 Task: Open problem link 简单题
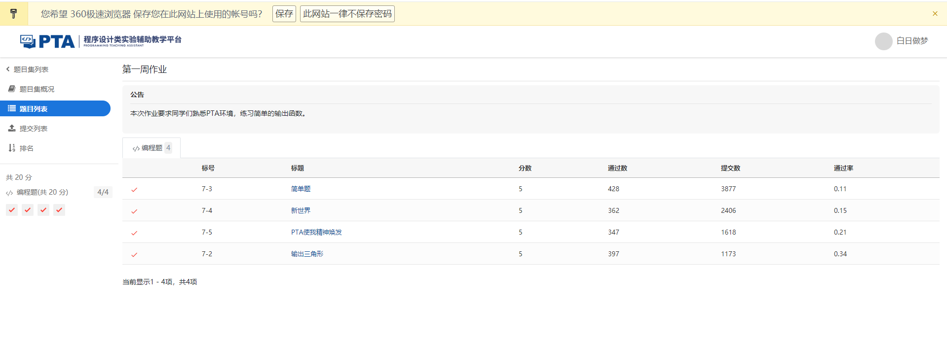301,189
